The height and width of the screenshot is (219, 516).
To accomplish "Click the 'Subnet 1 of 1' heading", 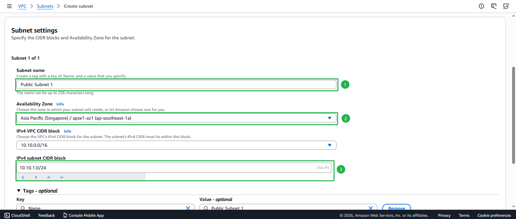I will coord(26,58).
